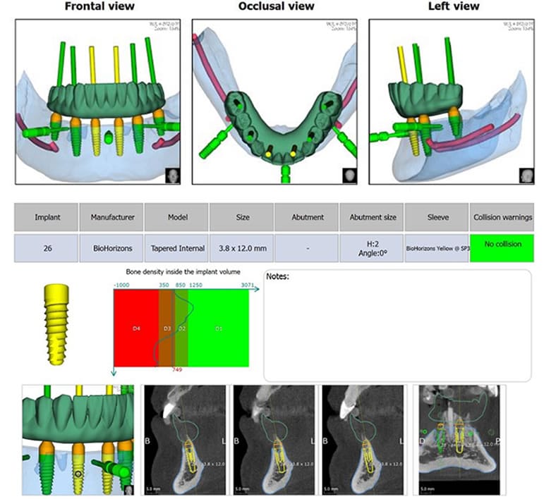Screen dimensions: 544x499
Task: Open the first CT cross-section slice
Action: pyautogui.click(x=184, y=439)
